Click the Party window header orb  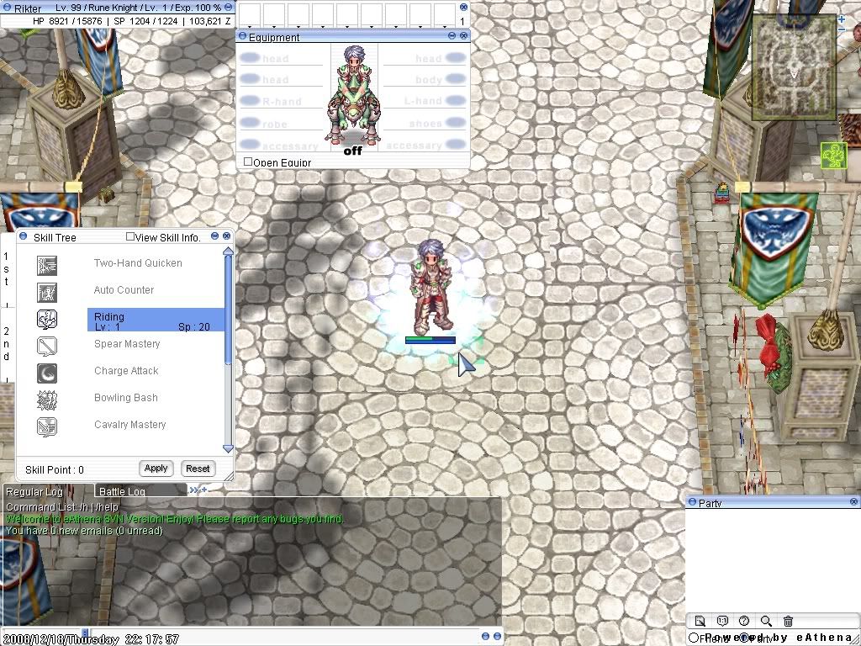coord(693,502)
